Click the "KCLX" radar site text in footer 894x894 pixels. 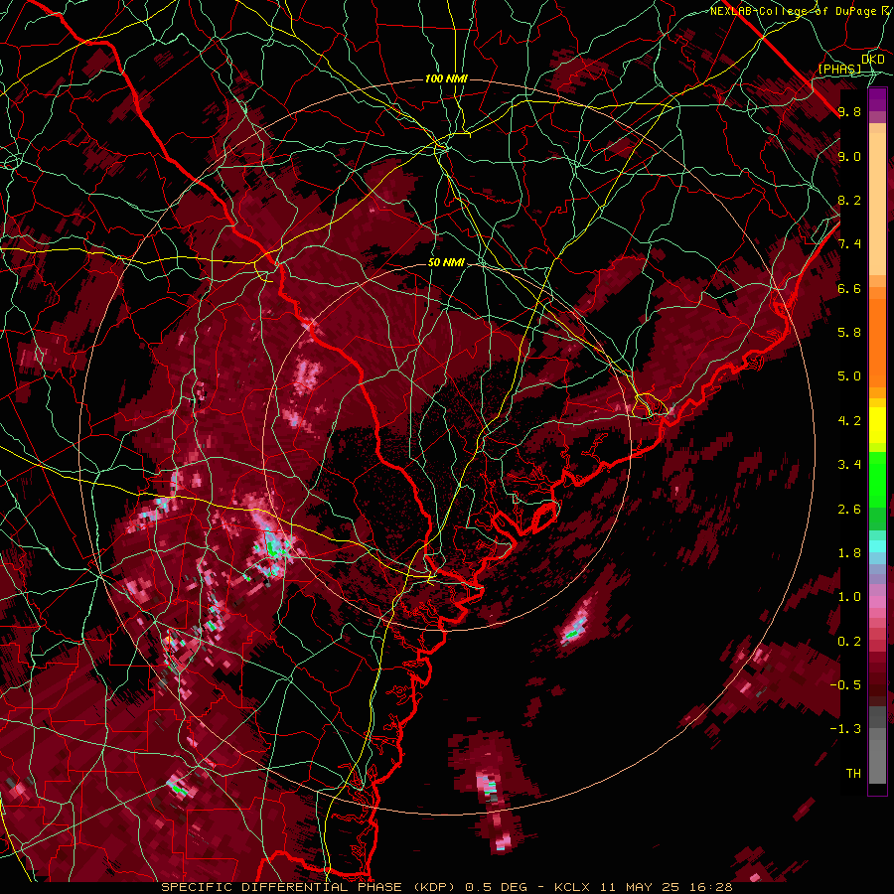[x=572, y=887]
